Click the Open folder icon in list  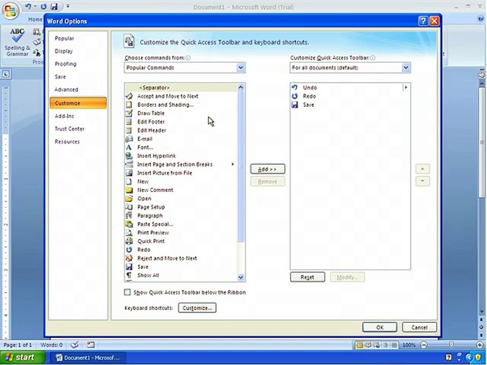point(129,199)
